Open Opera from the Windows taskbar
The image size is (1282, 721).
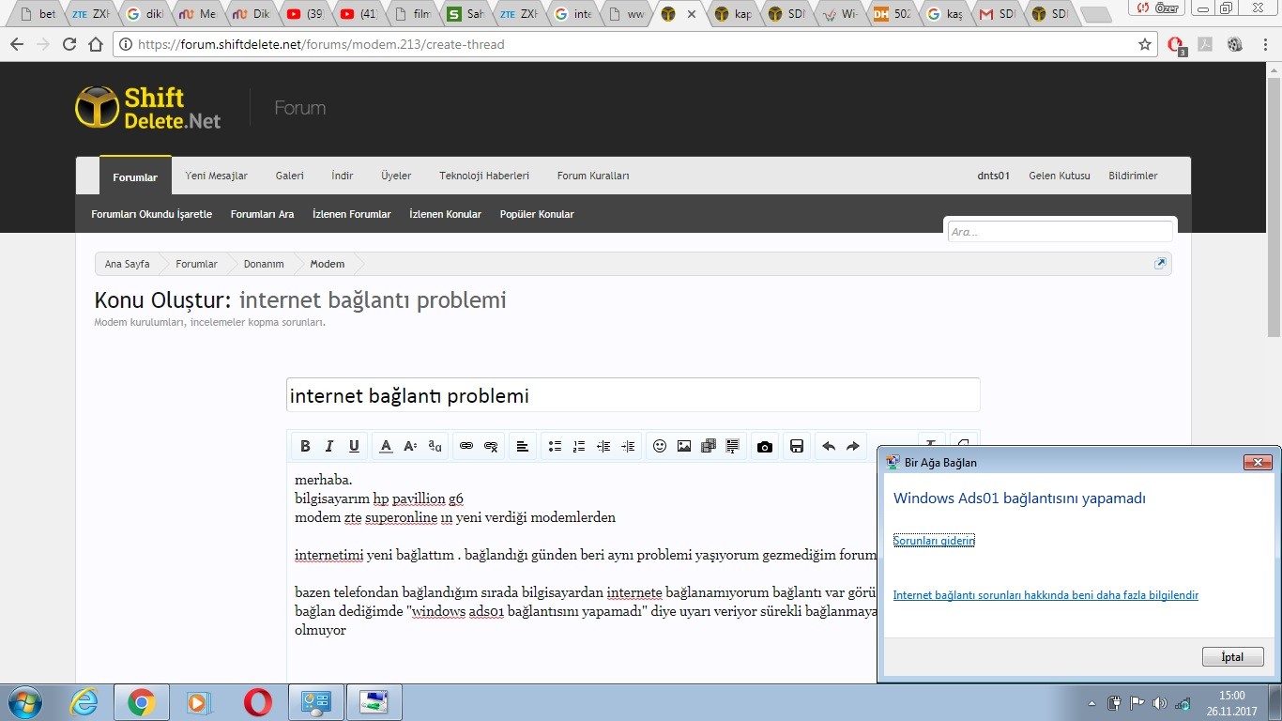coord(258,702)
